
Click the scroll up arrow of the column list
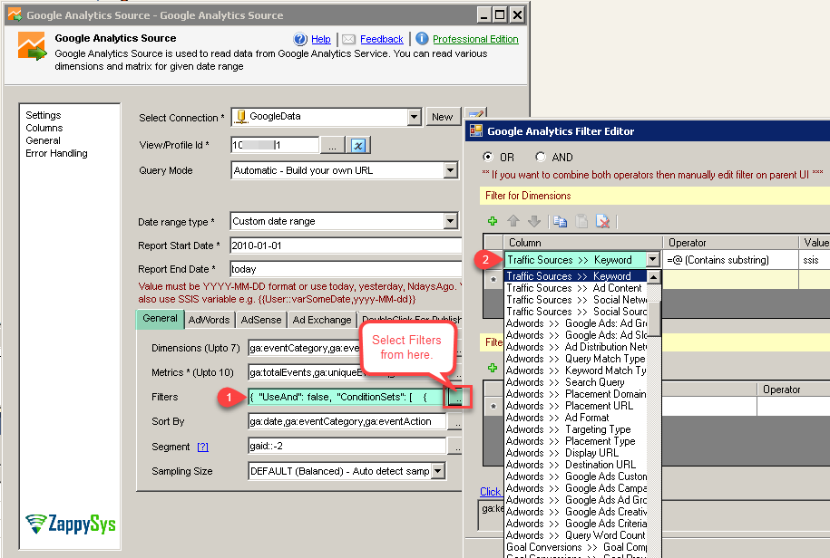tap(654, 277)
